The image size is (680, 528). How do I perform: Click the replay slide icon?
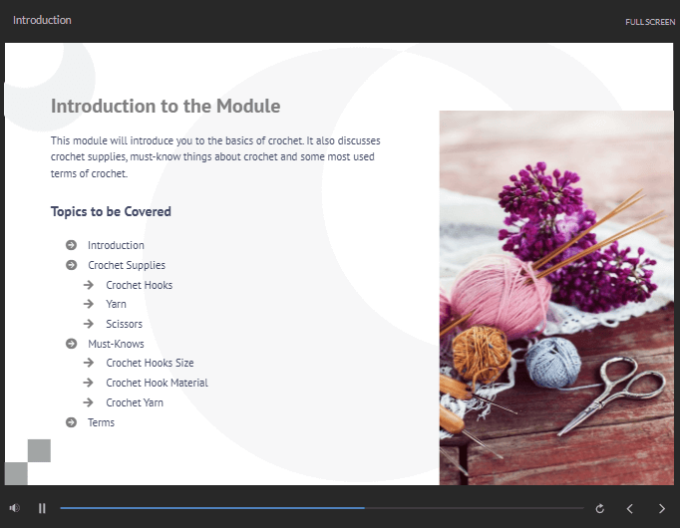point(600,508)
